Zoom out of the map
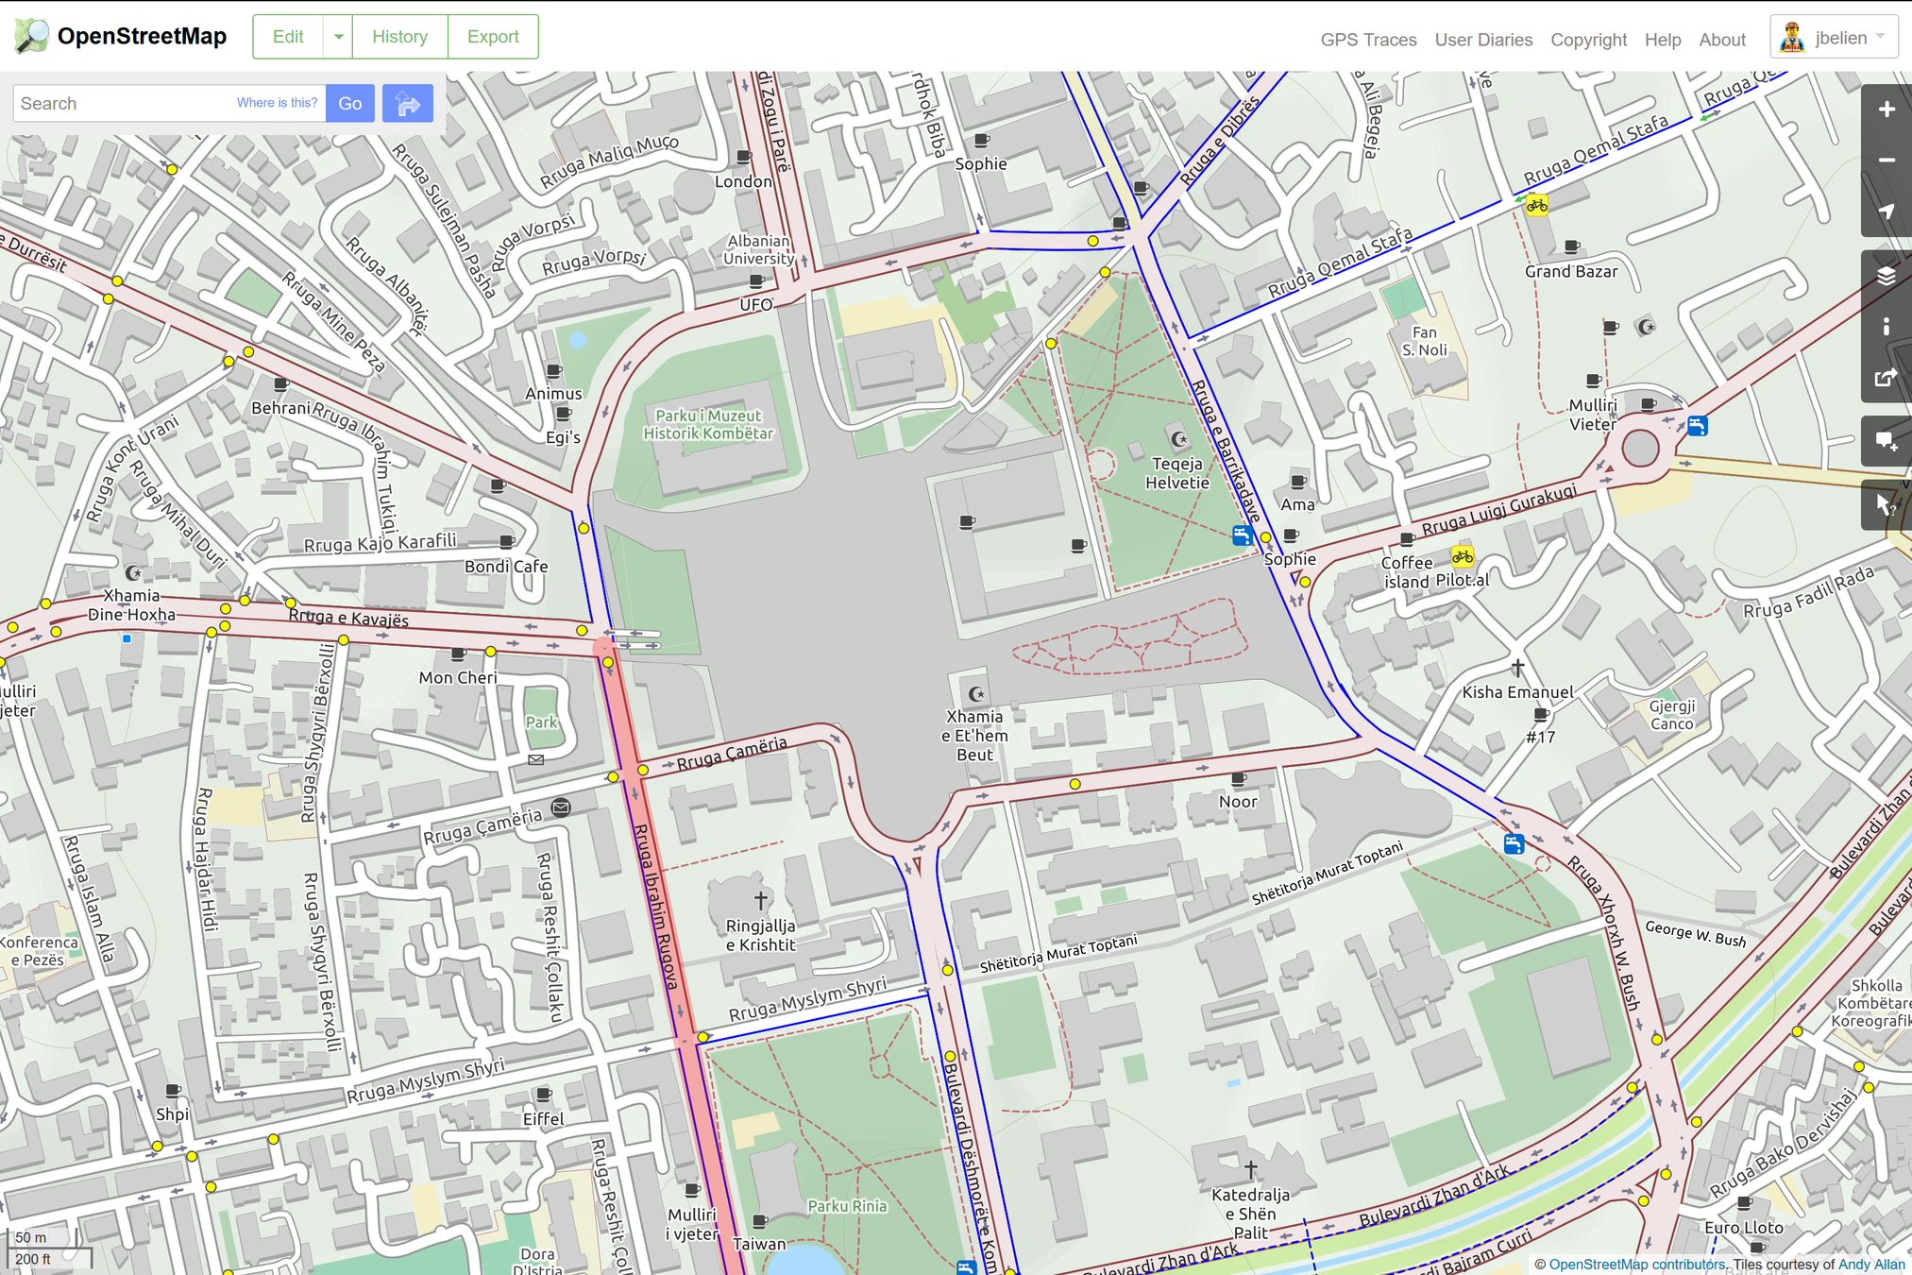 1886,161
